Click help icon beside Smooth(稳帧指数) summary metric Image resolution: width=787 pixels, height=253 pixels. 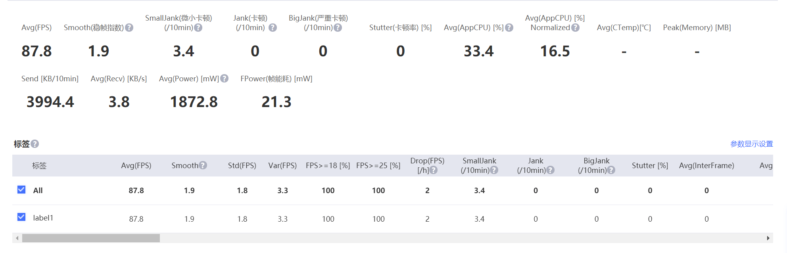129,28
